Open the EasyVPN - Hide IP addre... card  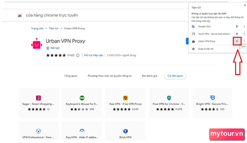82,131
